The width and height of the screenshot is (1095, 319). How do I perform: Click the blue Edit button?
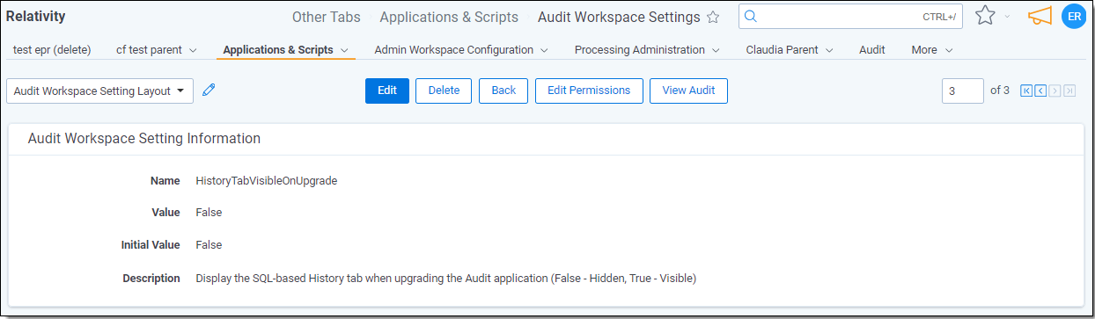click(387, 91)
